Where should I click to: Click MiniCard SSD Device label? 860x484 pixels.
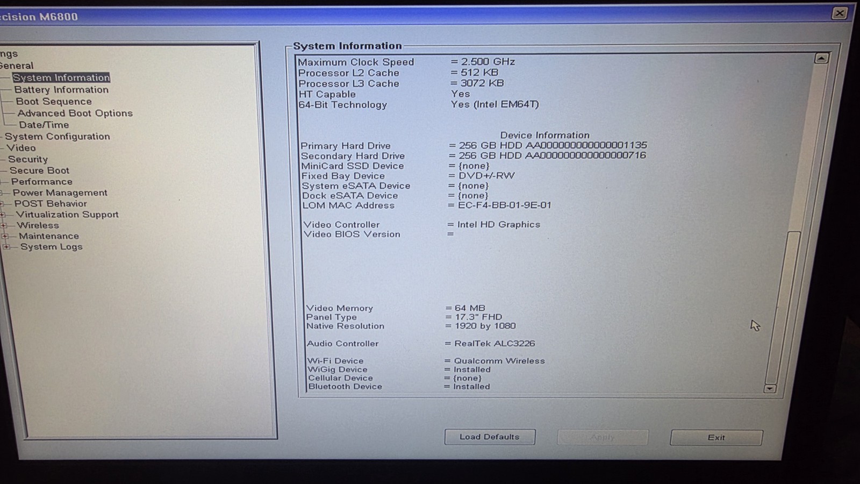[353, 166]
